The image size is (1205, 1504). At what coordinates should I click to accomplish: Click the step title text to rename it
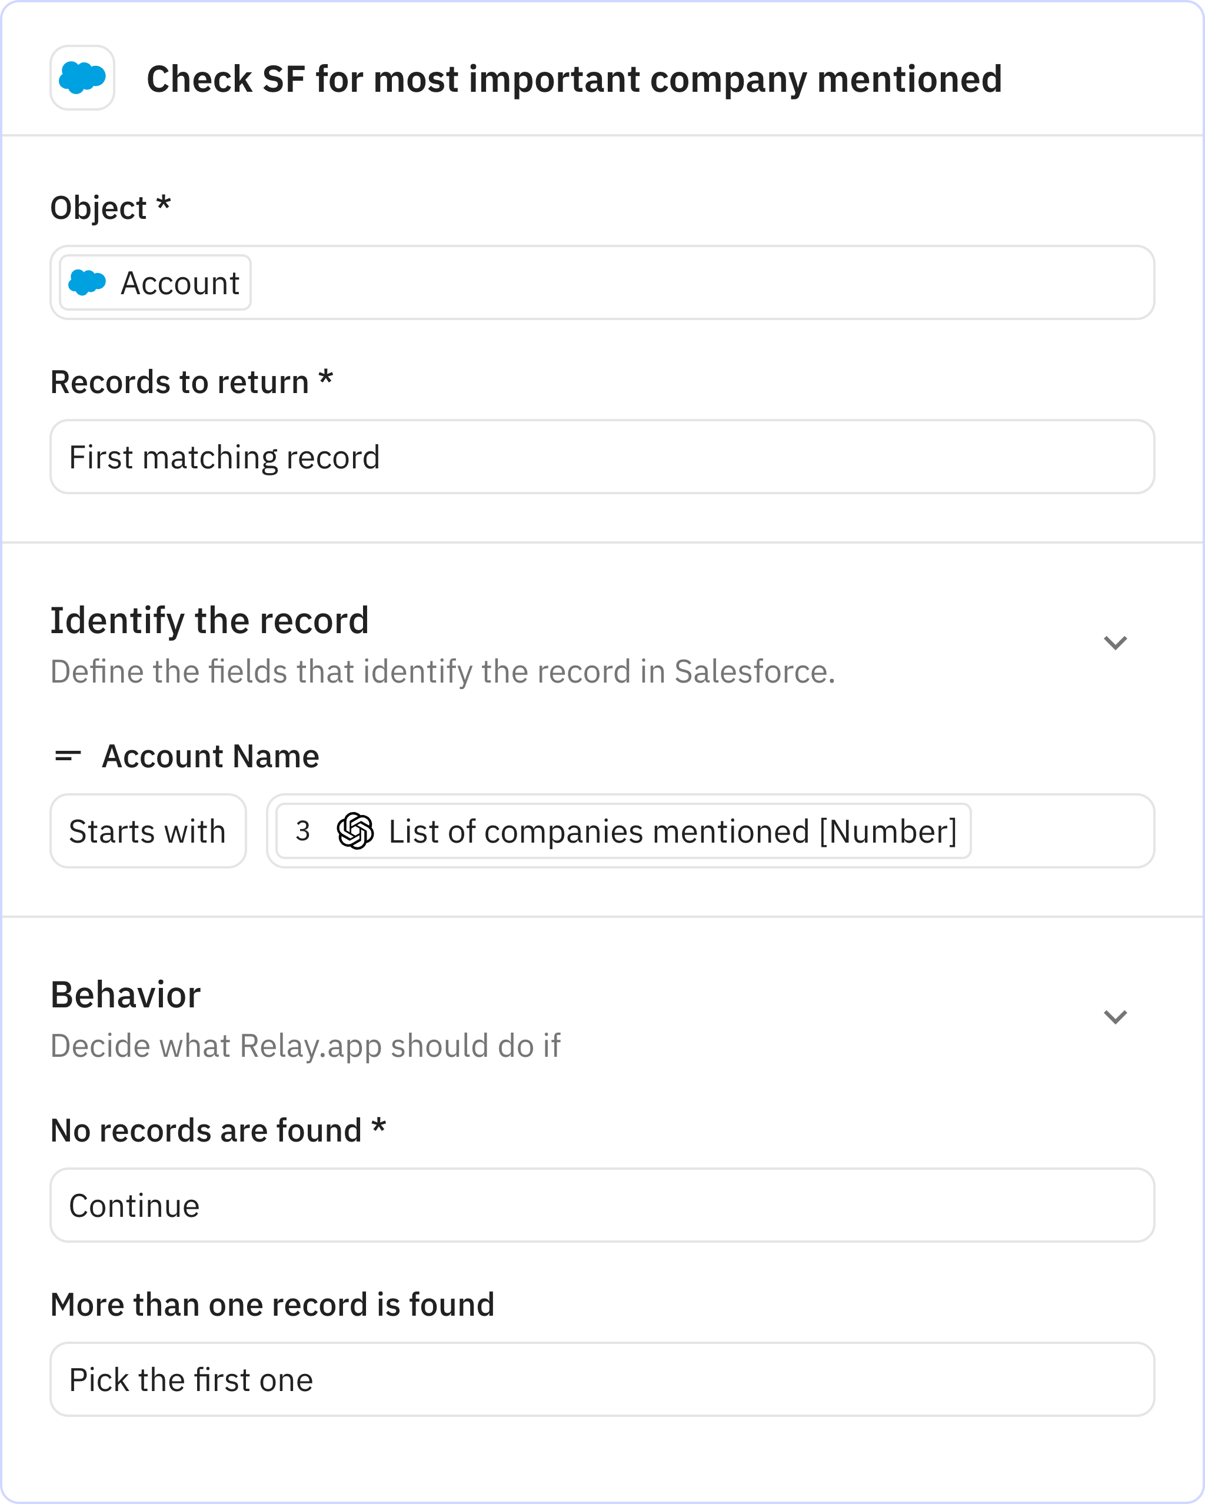coord(574,79)
